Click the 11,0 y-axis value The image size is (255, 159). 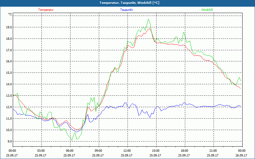[9, 118]
